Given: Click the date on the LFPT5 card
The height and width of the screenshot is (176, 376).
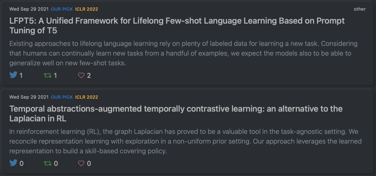Looking at the screenshot, I should [29, 9].
